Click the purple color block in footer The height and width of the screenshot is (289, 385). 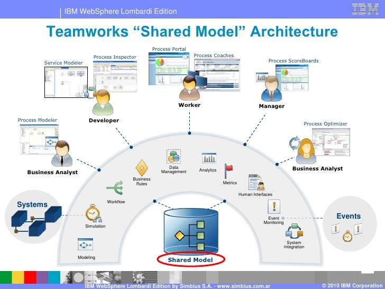pyautogui.click(x=42, y=277)
